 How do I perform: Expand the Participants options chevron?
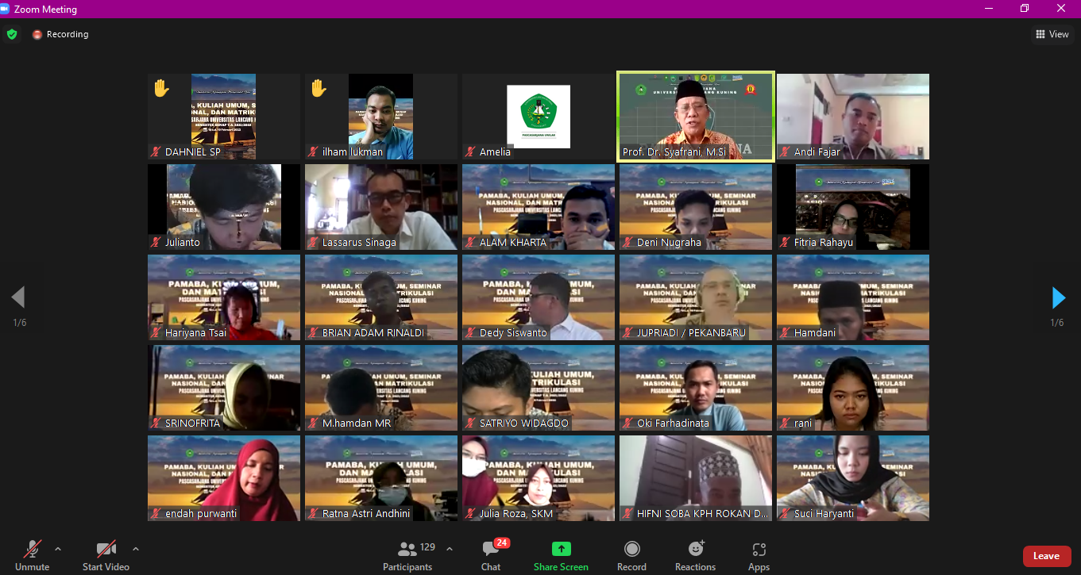pyautogui.click(x=450, y=548)
